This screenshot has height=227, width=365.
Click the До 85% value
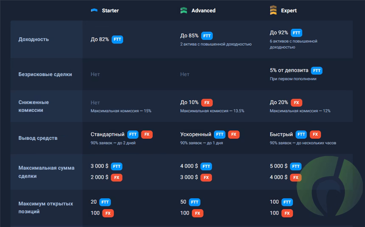point(189,36)
